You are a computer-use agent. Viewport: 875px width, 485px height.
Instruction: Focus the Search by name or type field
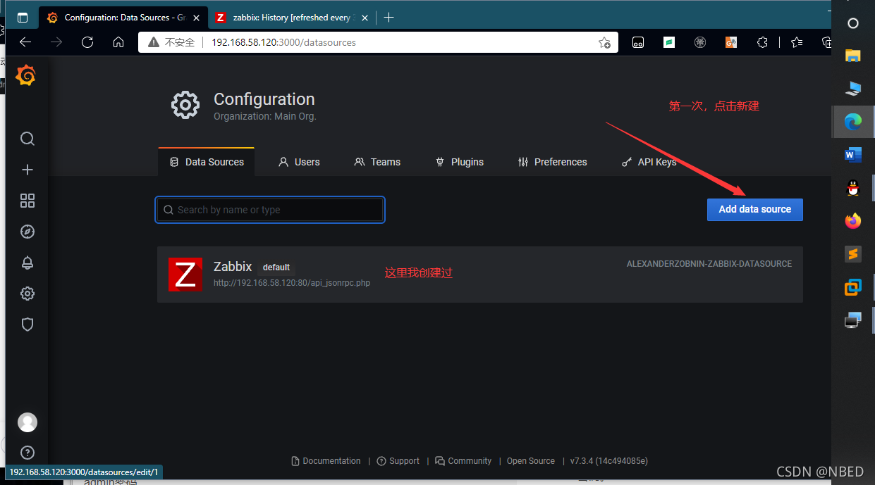coord(270,210)
